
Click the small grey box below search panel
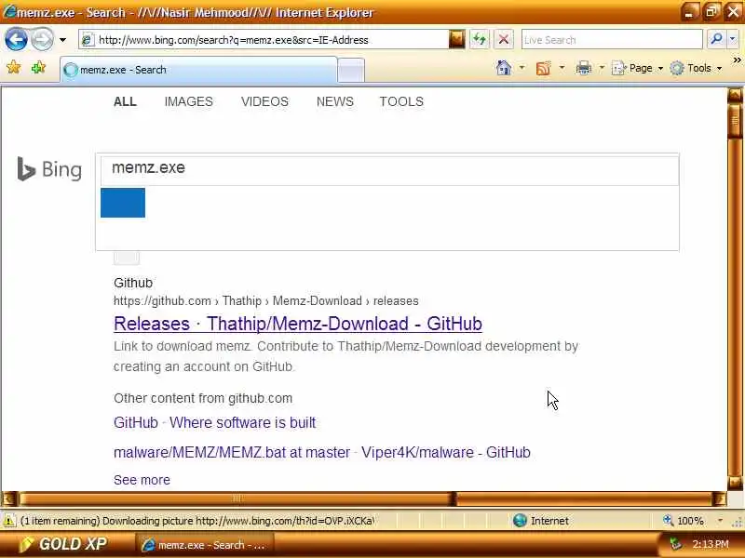[x=127, y=259]
